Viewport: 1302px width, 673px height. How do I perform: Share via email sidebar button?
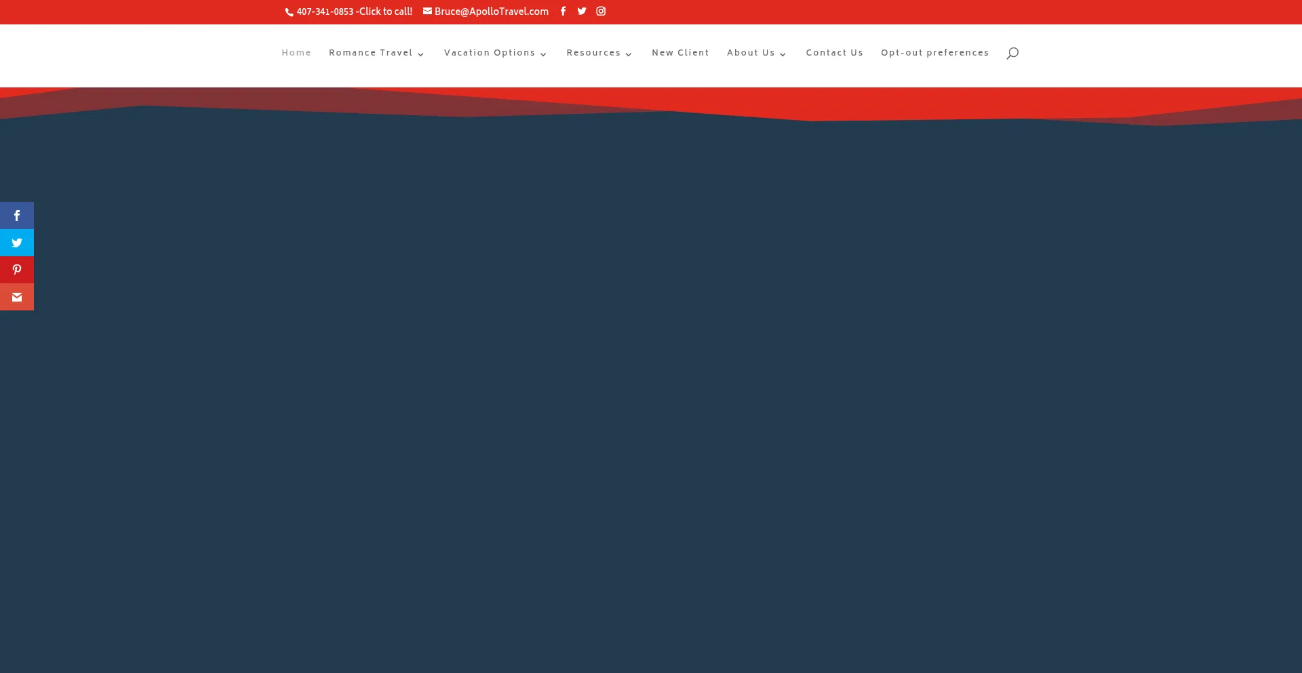[x=17, y=297]
